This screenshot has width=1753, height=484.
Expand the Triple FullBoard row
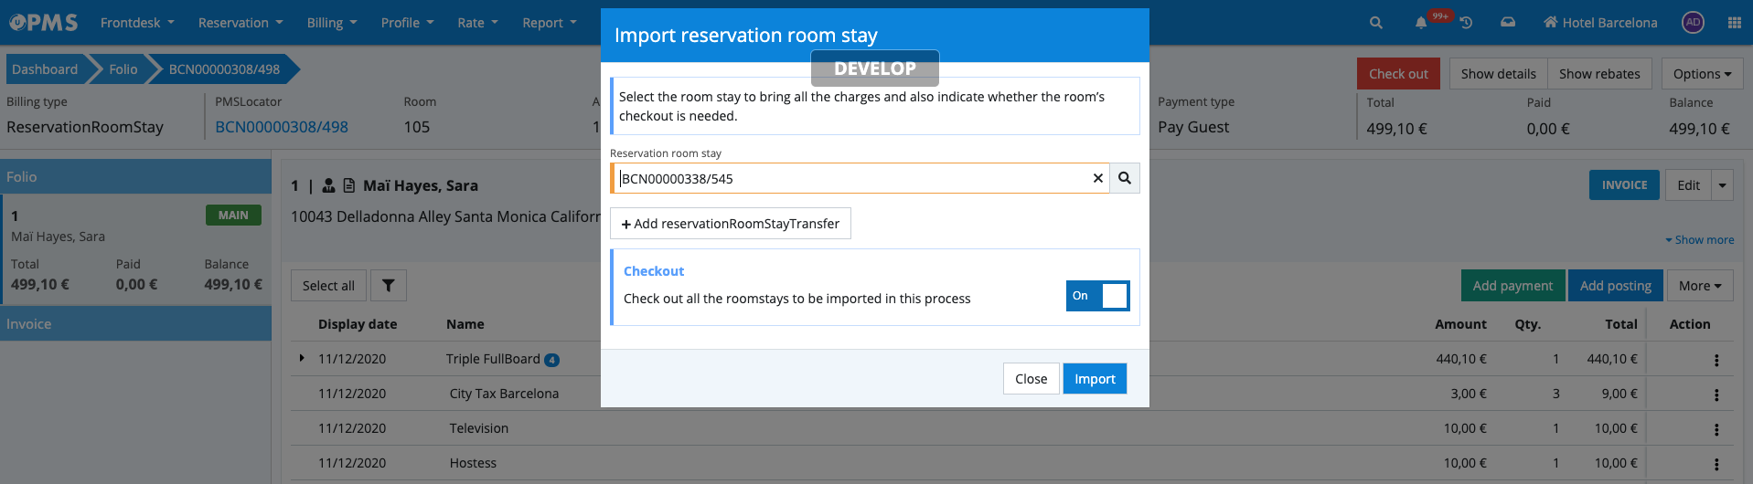point(302,358)
